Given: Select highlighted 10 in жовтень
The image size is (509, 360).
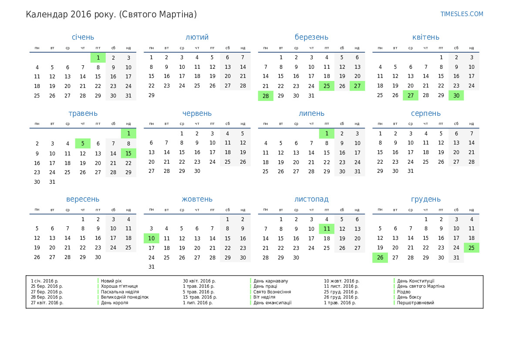Looking at the screenshot, I should 152,239.
